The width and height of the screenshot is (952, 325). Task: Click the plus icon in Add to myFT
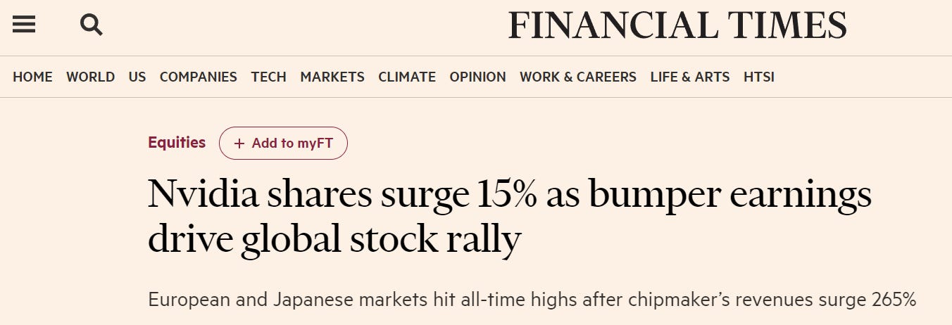pos(239,144)
